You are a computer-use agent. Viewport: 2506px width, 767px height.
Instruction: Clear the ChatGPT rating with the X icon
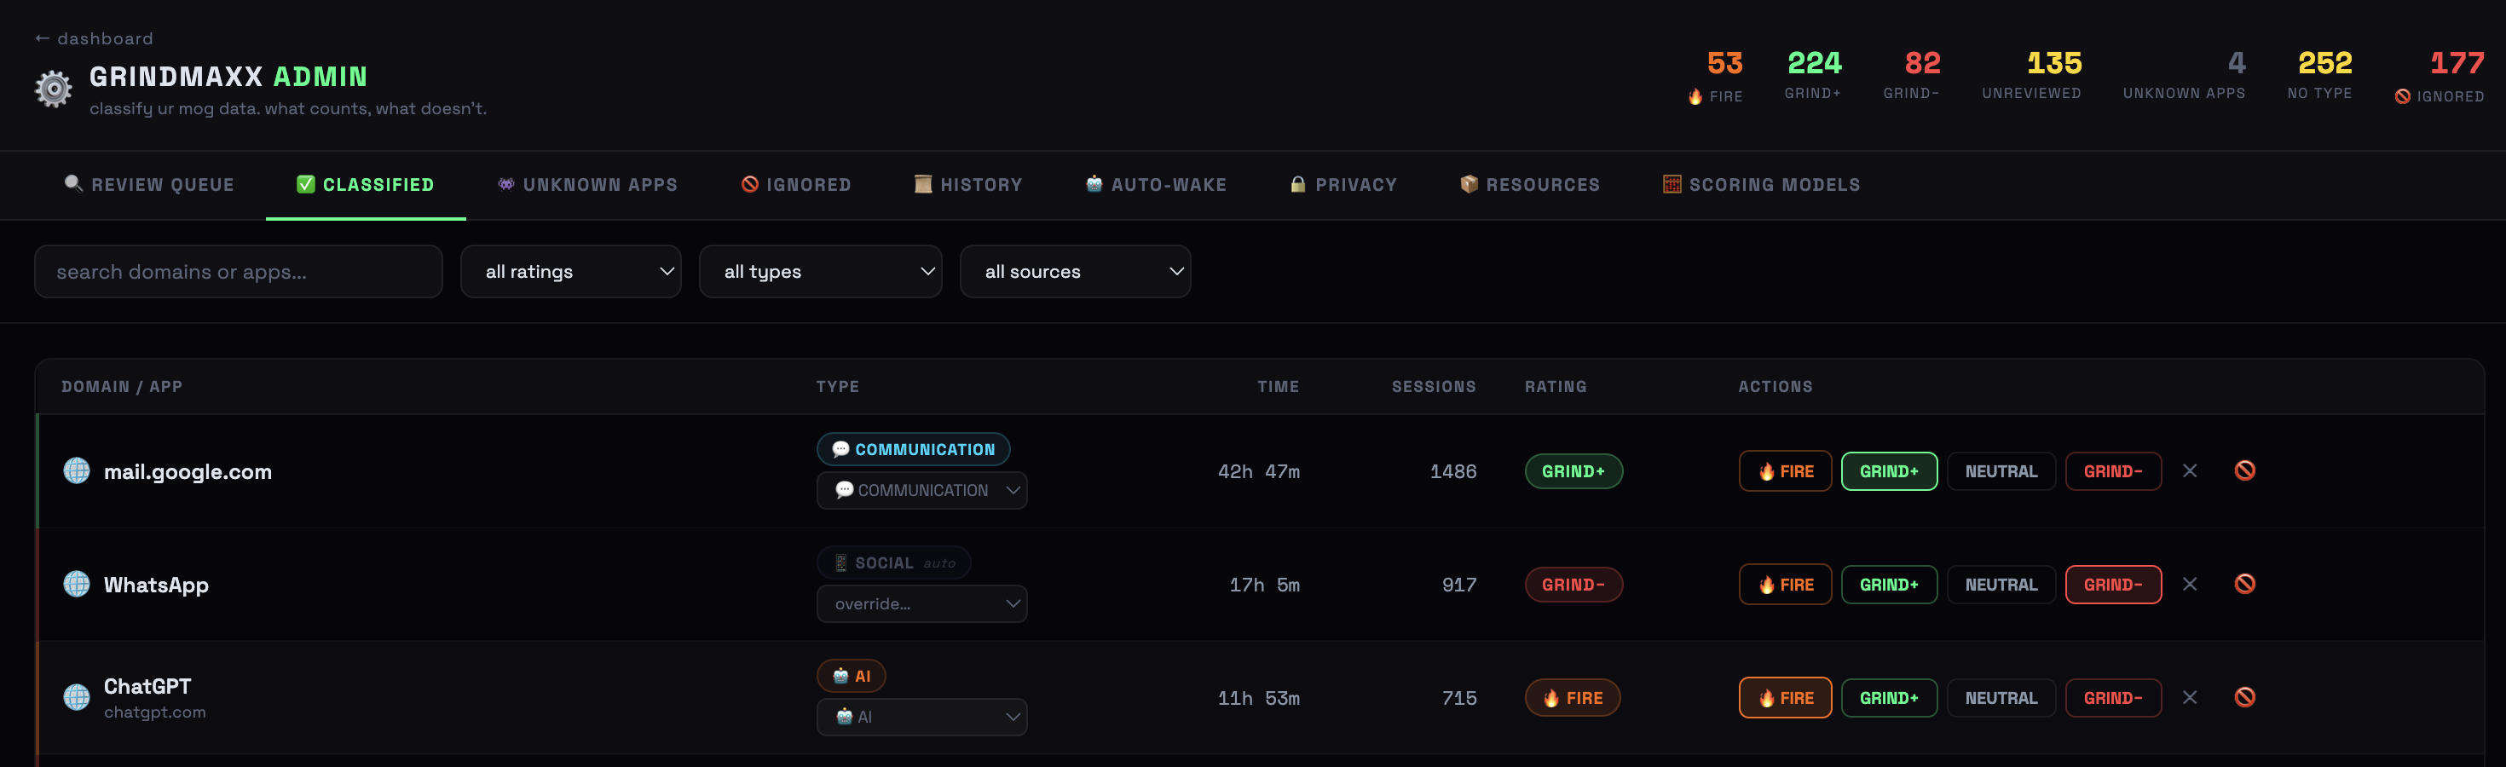pyautogui.click(x=2190, y=697)
